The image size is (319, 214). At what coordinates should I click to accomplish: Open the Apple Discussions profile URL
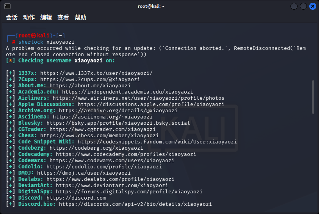[151, 104]
